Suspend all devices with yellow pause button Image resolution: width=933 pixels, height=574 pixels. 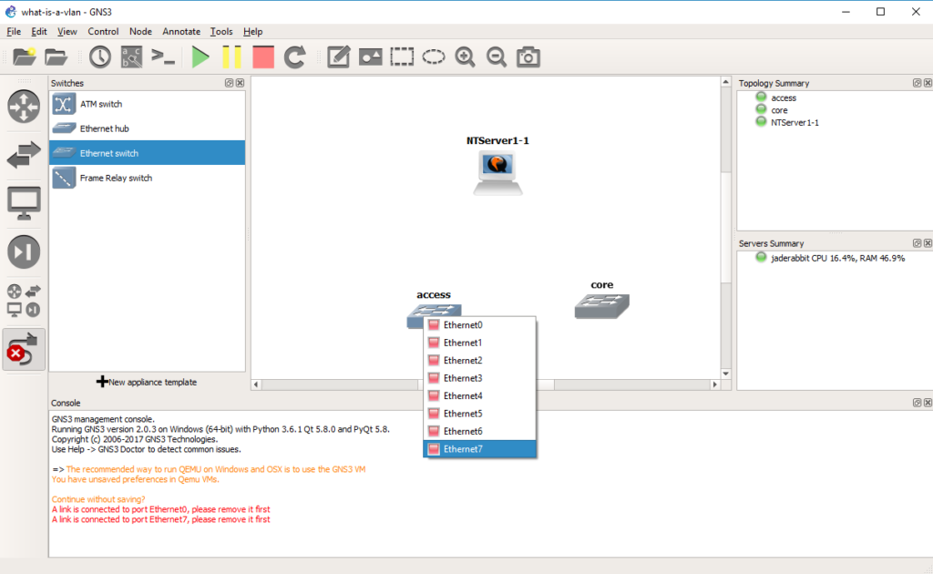[x=231, y=57]
